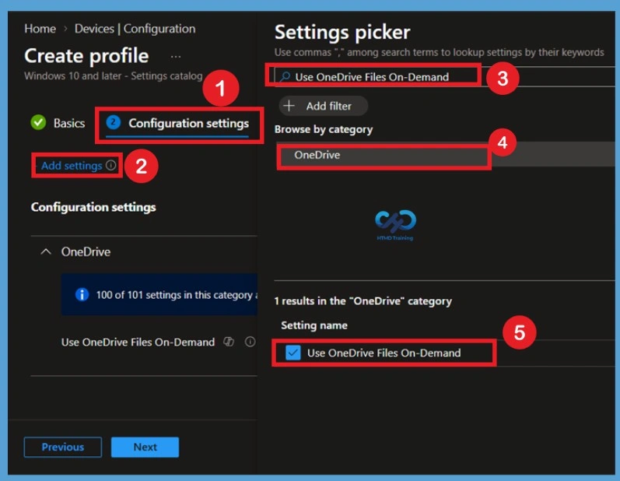Open the ellipsis menu beside Create profile

pos(176,57)
